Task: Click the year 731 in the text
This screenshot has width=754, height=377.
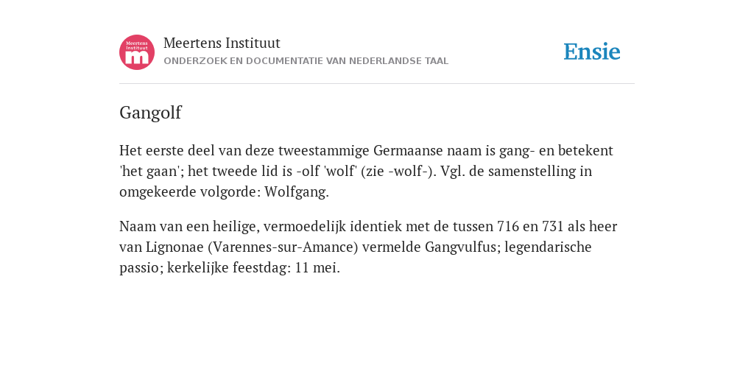Action: click(552, 226)
